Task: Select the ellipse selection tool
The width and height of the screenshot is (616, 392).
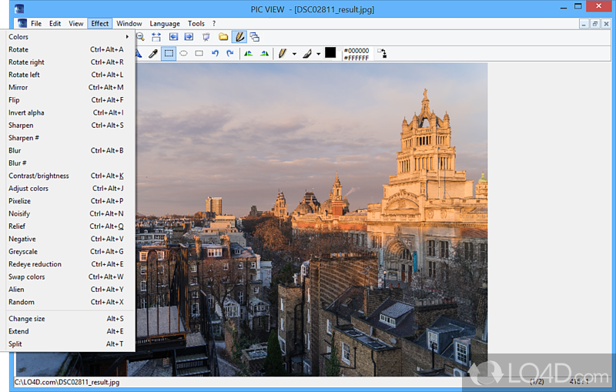Action: (184, 53)
